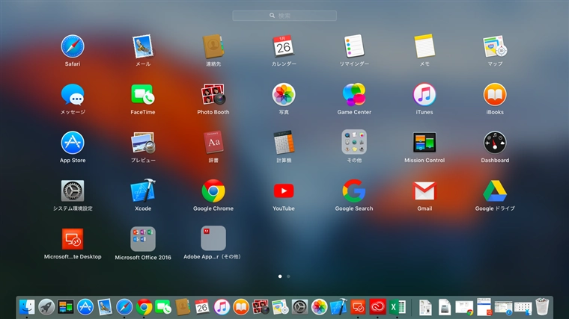Viewport: 569px width, 319px height.
Task: Launch the Dashboard app
Action: pos(495,143)
